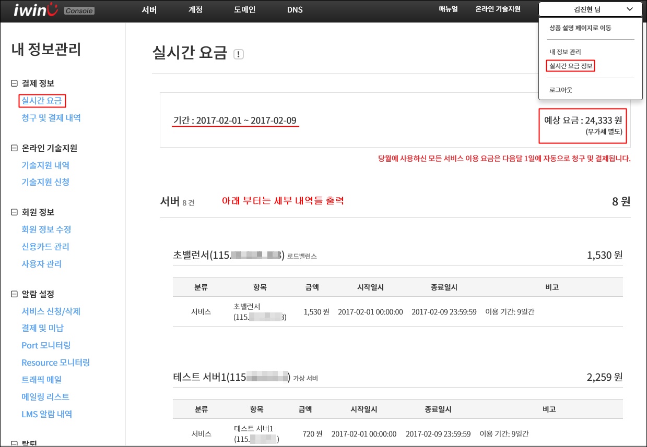Open the 김진현 님 user dropdown
Image resolution: width=647 pixels, height=447 pixels.
coord(590,9)
